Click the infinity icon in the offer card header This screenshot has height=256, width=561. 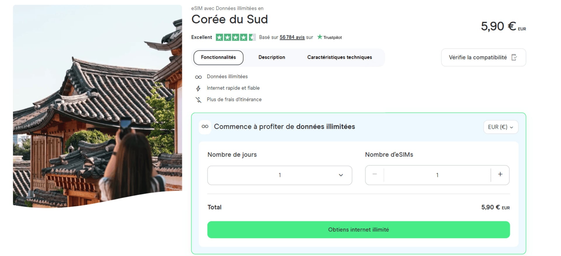point(205,127)
